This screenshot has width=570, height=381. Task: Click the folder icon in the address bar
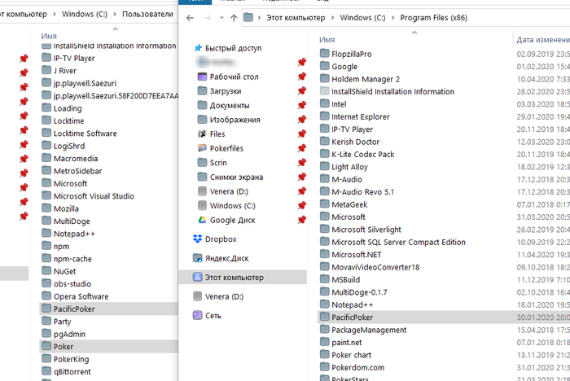(248, 17)
